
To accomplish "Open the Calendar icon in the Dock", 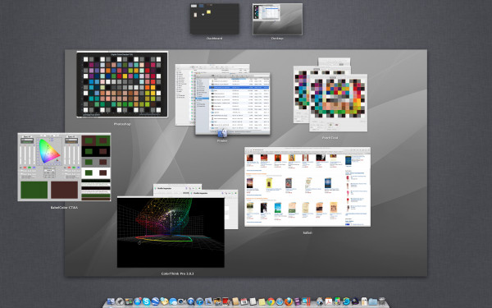I will (244, 301).
